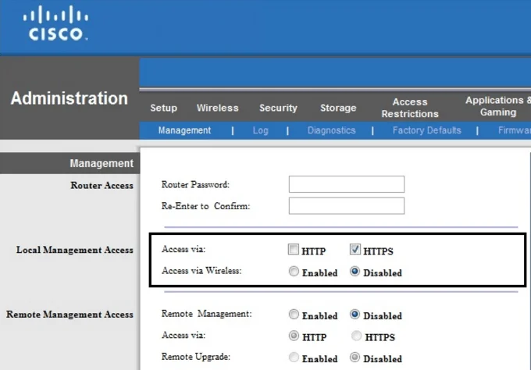The width and height of the screenshot is (531, 370).
Task: Enable HTTP for local management access
Action: (294, 251)
